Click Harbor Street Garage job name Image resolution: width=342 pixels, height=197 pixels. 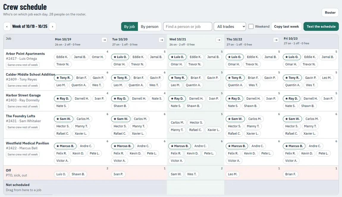coord(23,95)
